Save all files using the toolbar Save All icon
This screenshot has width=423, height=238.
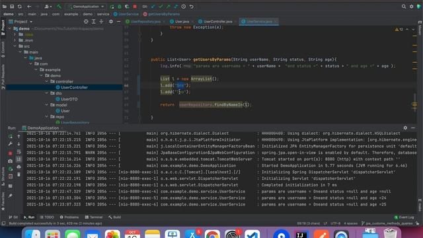click(12, 7)
